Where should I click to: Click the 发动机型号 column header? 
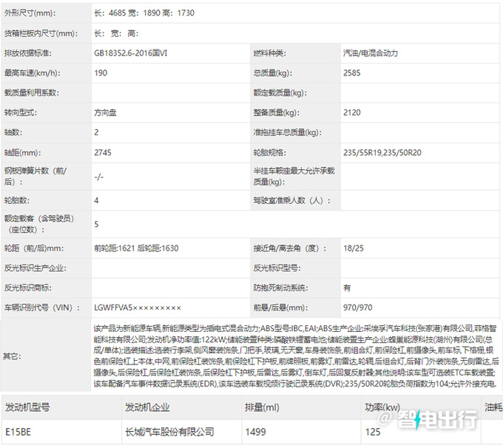coord(28,407)
